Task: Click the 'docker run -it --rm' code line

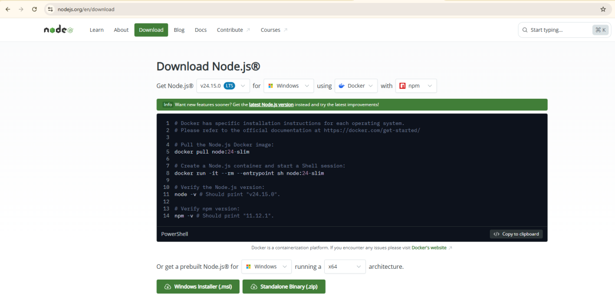Action: pyautogui.click(x=249, y=173)
